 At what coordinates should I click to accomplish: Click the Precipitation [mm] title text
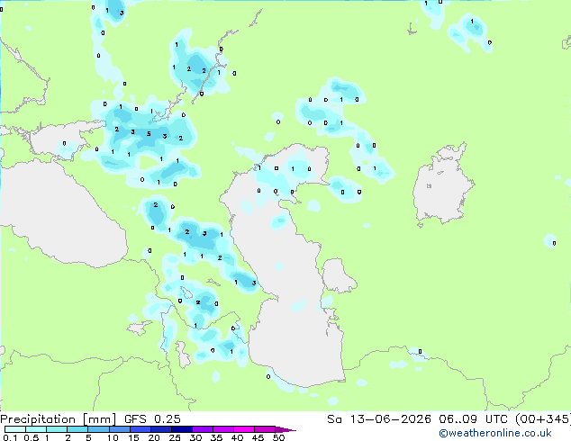pos(59,419)
